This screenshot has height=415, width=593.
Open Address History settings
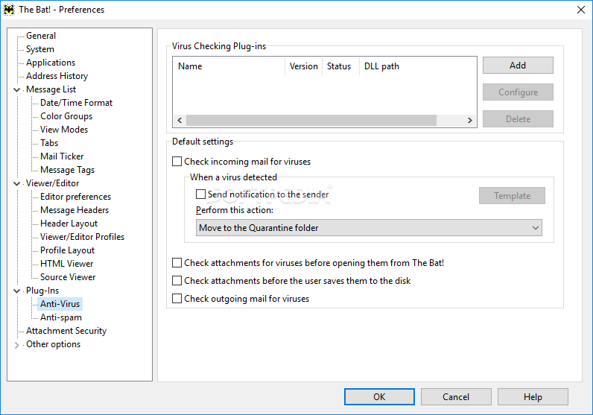[57, 76]
